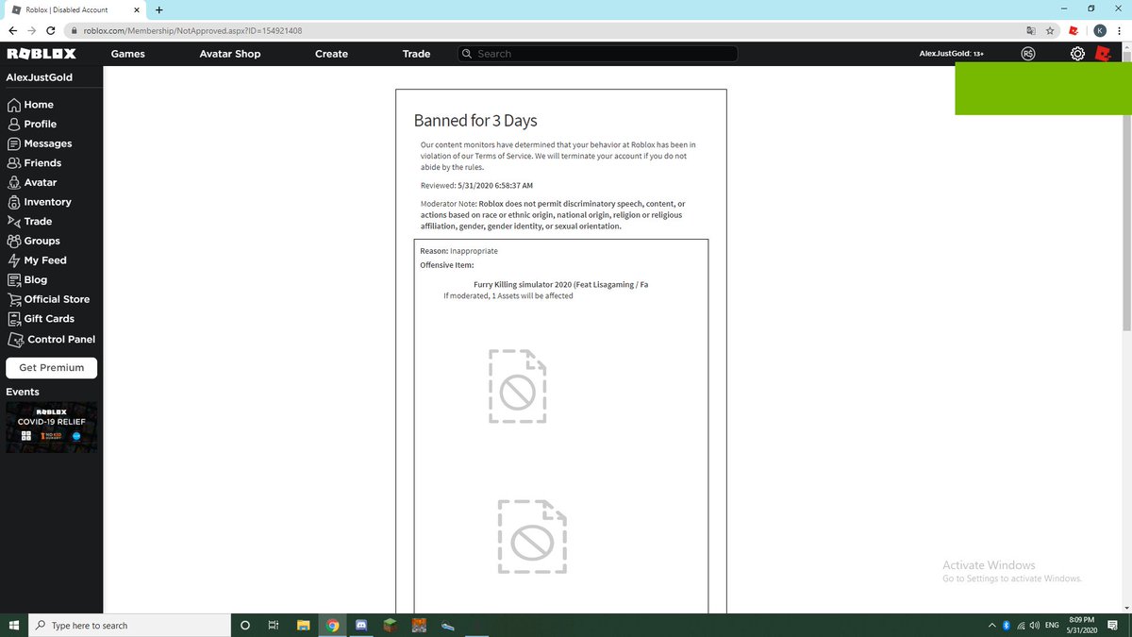
Task: Open File Explorer from the taskbar
Action: [x=304, y=625]
